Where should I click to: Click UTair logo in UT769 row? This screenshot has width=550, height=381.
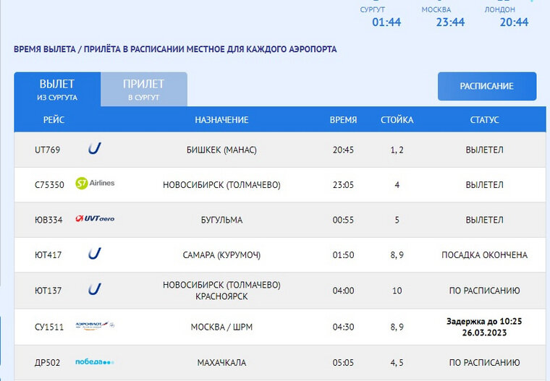tap(95, 149)
